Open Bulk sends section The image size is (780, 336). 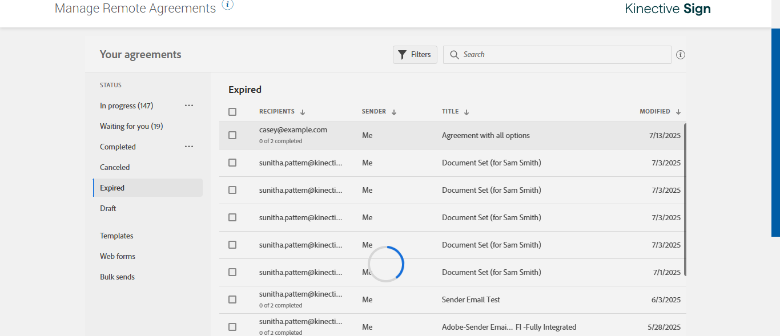click(x=117, y=277)
